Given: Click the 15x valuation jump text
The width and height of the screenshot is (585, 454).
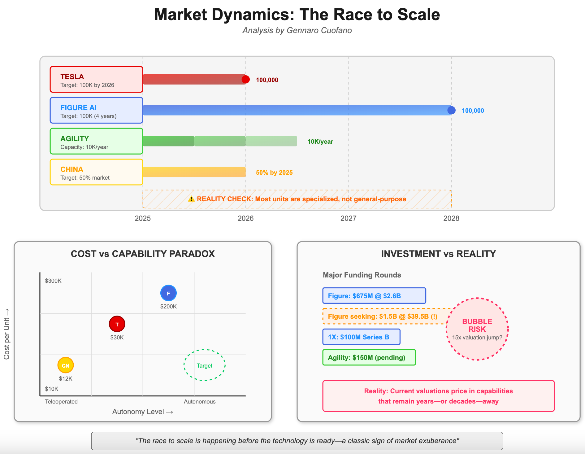Looking at the screenshot, I should coord(477,338).
